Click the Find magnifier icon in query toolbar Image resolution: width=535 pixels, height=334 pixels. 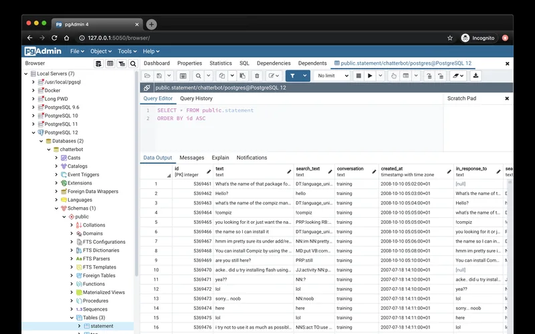[x=198, y=75]
